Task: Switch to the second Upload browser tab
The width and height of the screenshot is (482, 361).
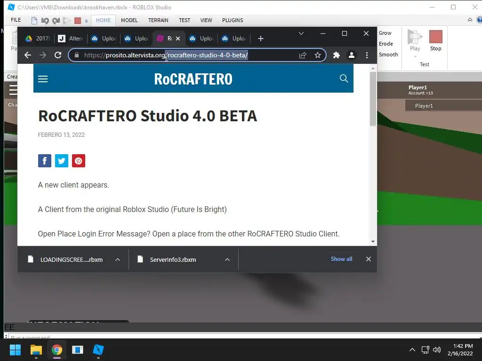Action: [137, 39]
